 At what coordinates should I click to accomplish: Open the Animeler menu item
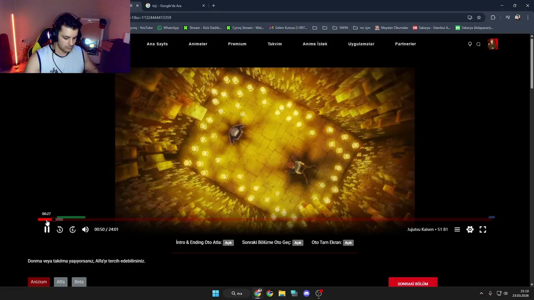198,44
